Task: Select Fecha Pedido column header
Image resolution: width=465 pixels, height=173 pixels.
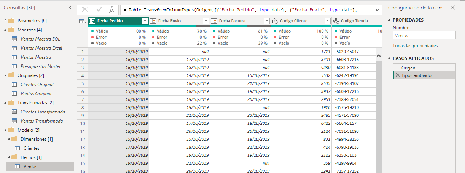Action: click(118, 21)
